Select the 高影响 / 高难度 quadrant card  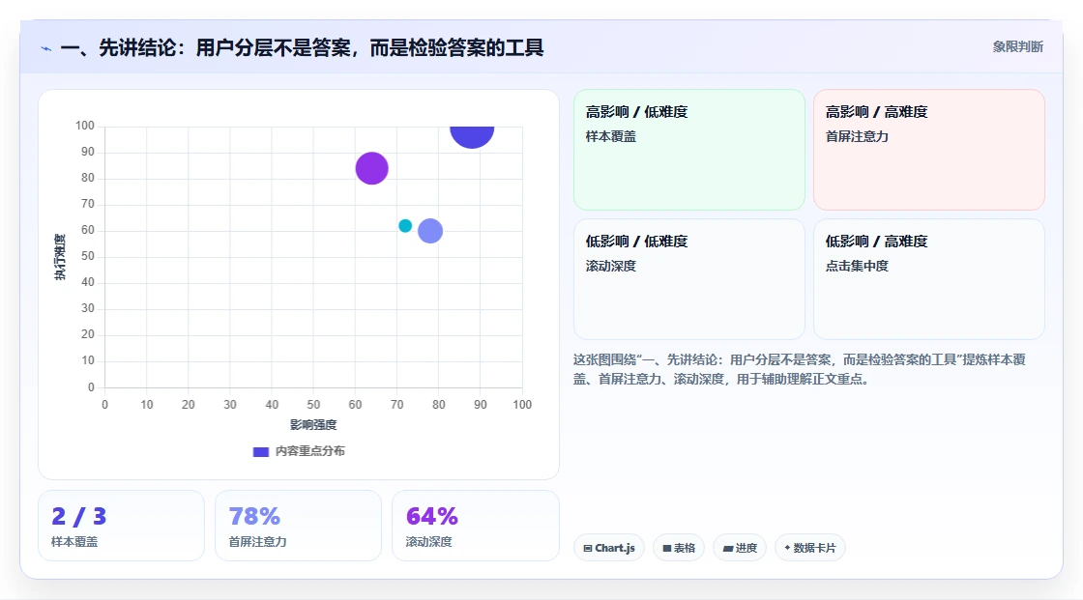(x=929, y=150)
